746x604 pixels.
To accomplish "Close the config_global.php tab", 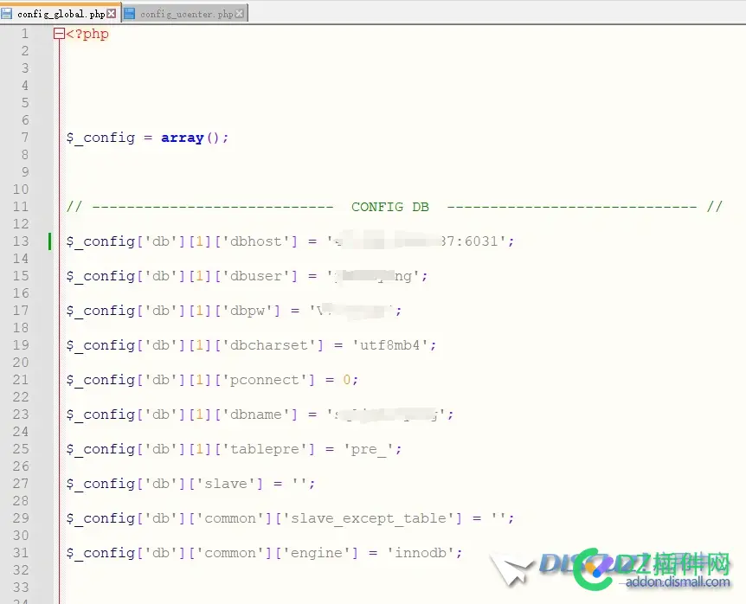I will click(112, 14).
